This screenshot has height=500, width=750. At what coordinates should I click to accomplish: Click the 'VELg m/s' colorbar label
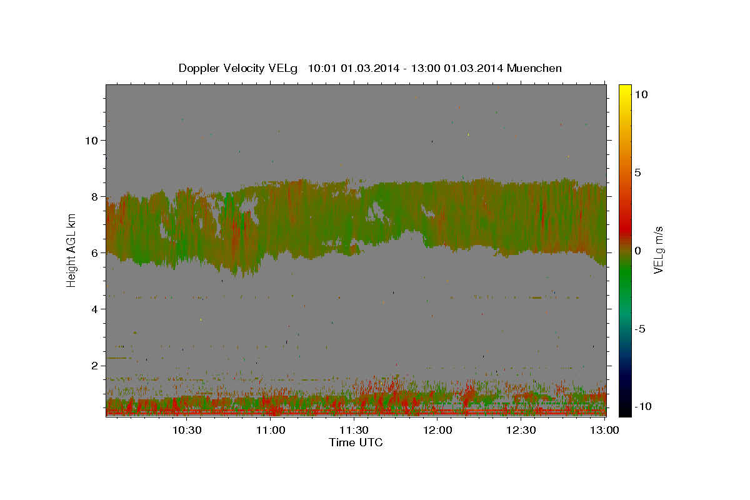(658, 251)
